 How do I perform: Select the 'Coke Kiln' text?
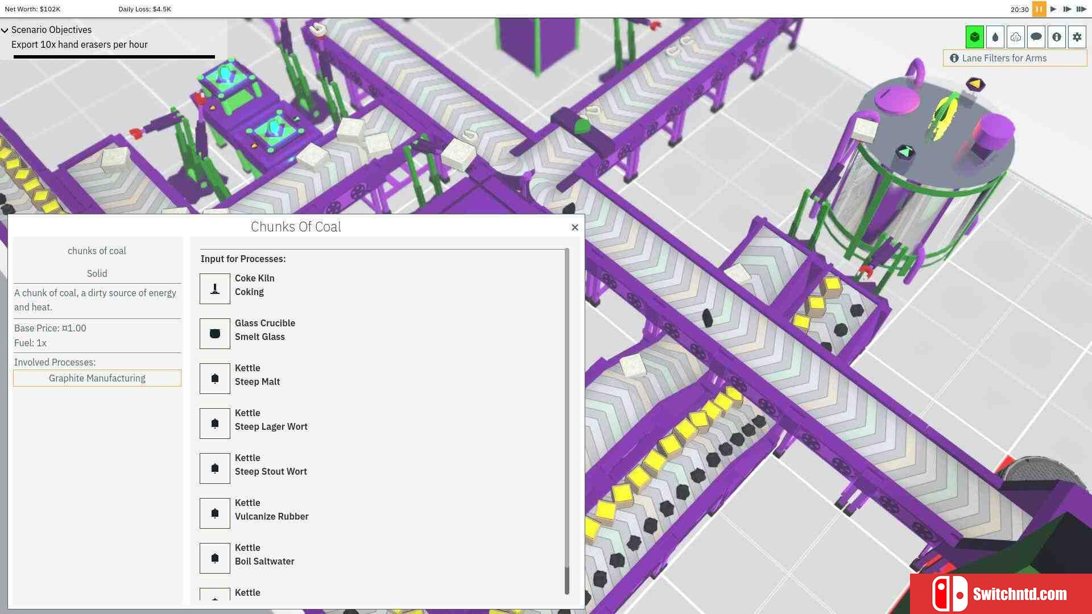tap(255, 278)
